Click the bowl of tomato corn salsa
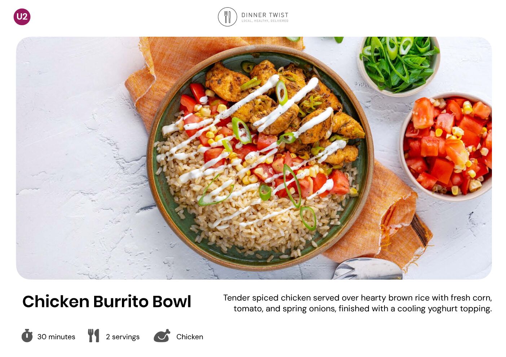The height and width of the screenshot is (357, 506). pyautogui.click(x=446, y=146)
